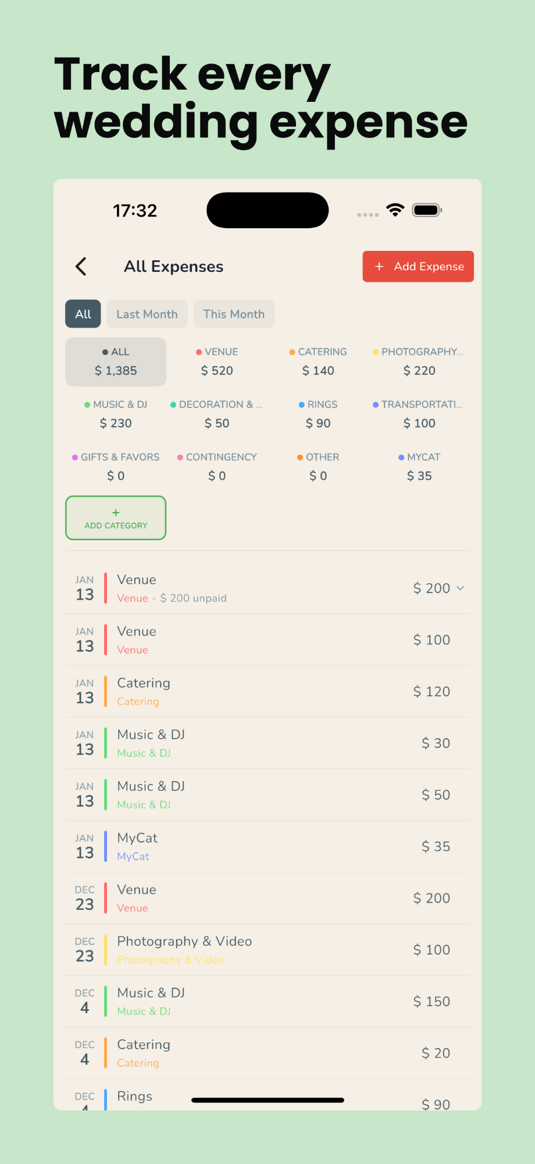Select the plus icon on Add Expense
Screen dimensions: 535x1164
coord(379,267)
